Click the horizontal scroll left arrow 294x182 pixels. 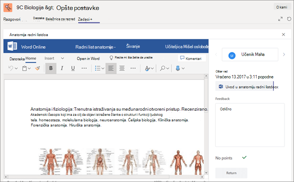tap(6, 177)
